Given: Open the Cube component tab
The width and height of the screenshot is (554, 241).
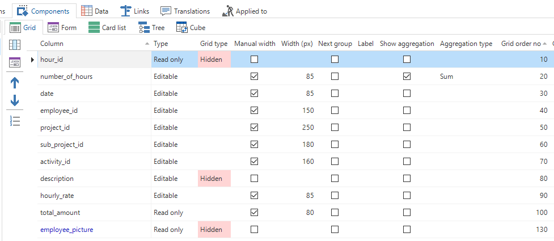Looking at the screenshot, I should pyautogui.click(x=191, y=27).
